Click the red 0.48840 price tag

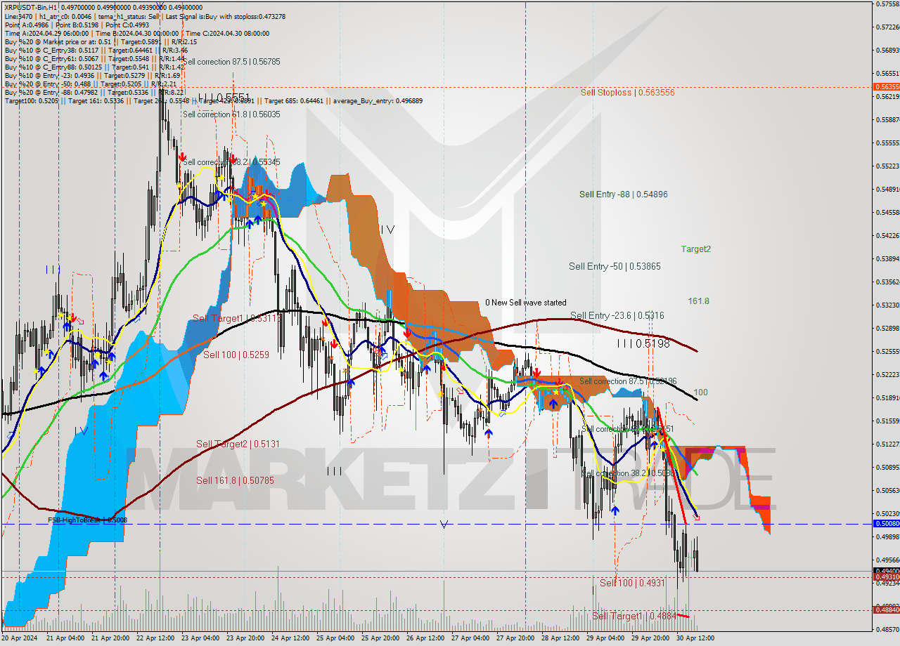(886, 609)
